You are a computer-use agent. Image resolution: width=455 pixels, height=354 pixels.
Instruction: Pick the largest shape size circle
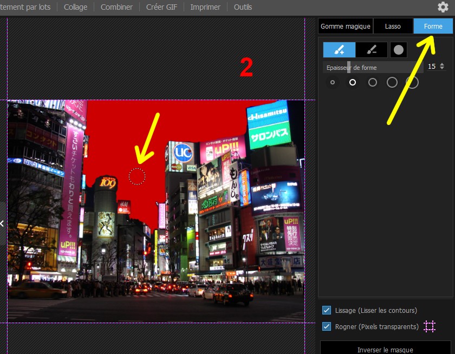[412, 82]
